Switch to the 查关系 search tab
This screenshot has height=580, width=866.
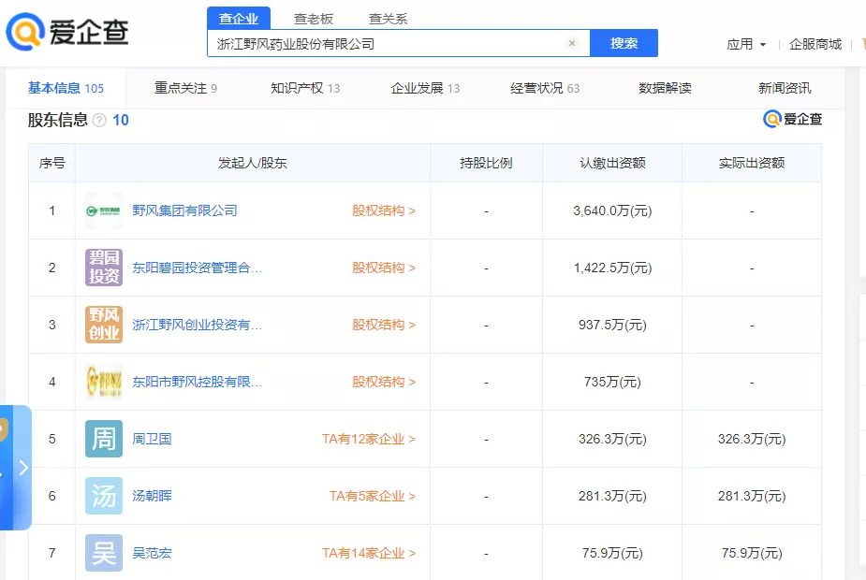click(x=388, y=19)
